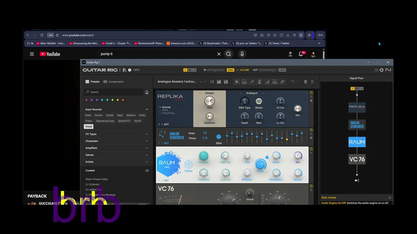The width and height of the screenshot is (417, 234).
Task: Click the YouTube search magnifier button
Action: [228, 54]
